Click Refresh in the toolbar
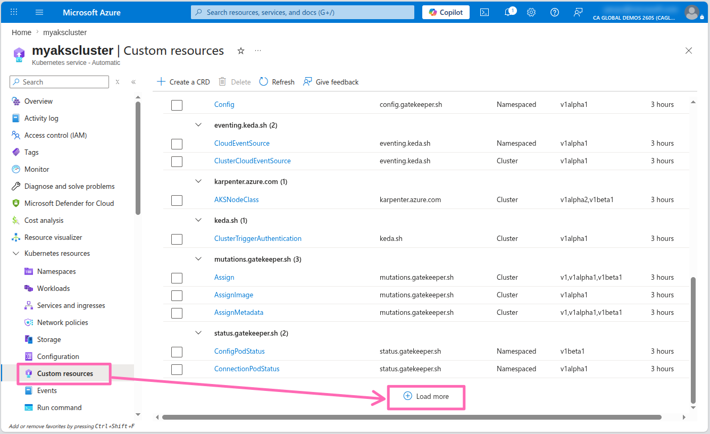 [x=277, y=82]
